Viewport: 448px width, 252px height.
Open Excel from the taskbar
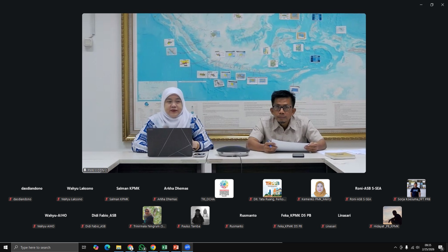[x=164, y=247]
